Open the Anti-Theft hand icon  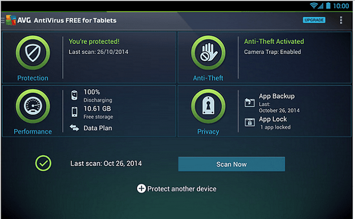click(x=208, y=52)
